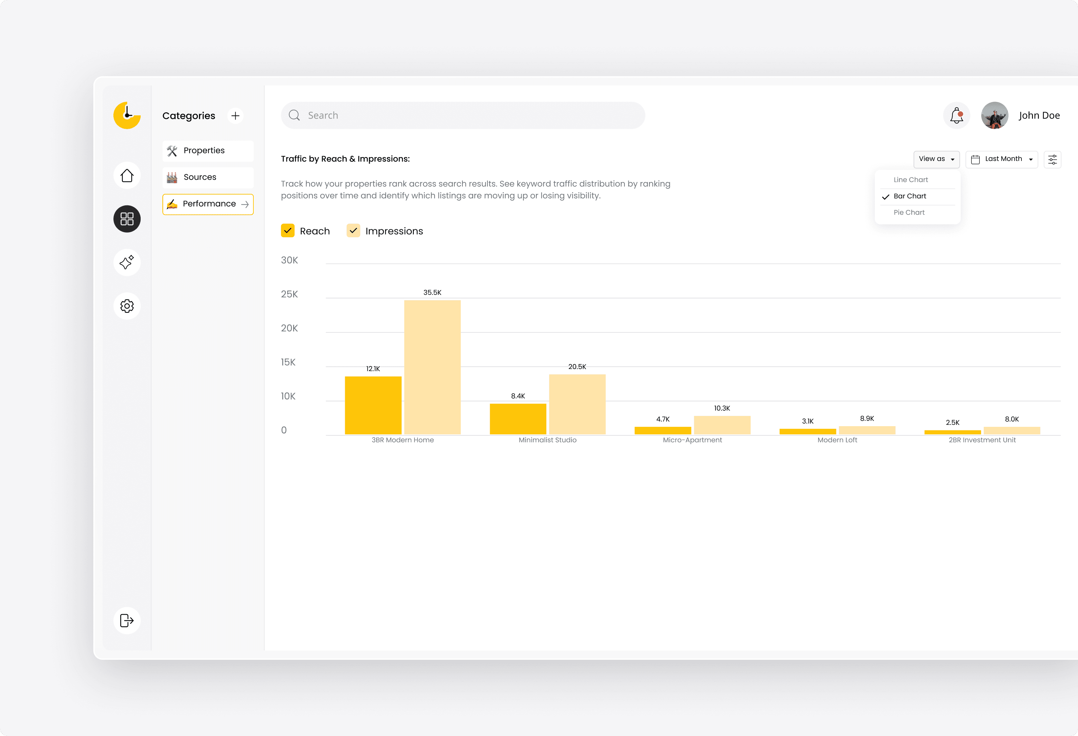1078x736 pixels.
Task: Open the settings gear sidebar icon
Action: [127, 306]
